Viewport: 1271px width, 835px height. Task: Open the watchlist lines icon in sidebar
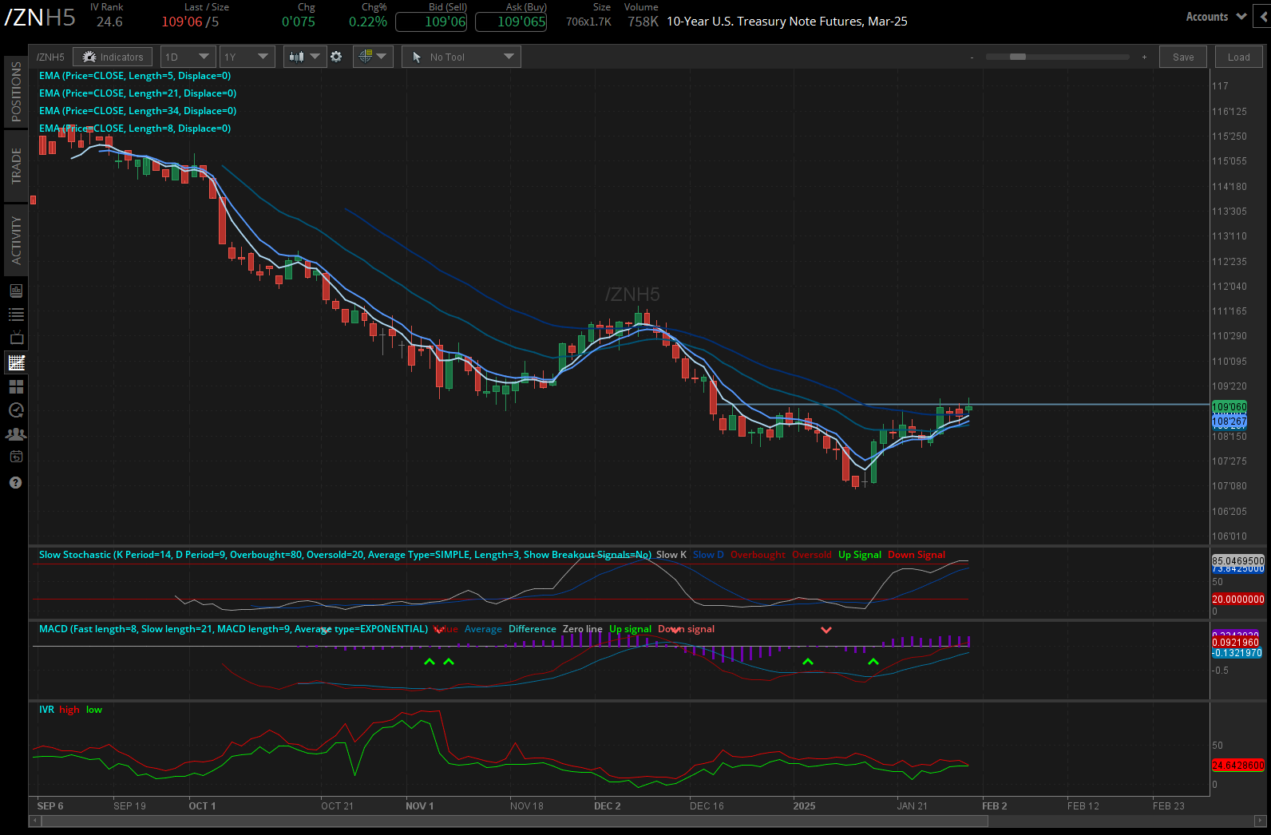pos(16,315)
